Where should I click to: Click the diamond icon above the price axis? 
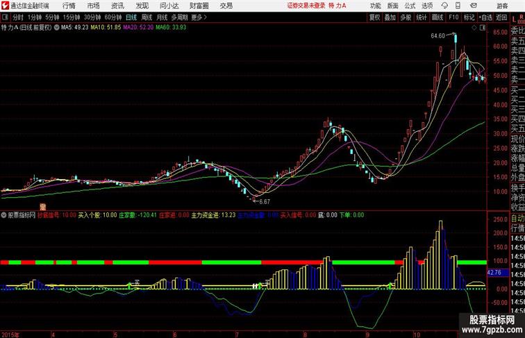pyautogui.click(x=474, y=28)
